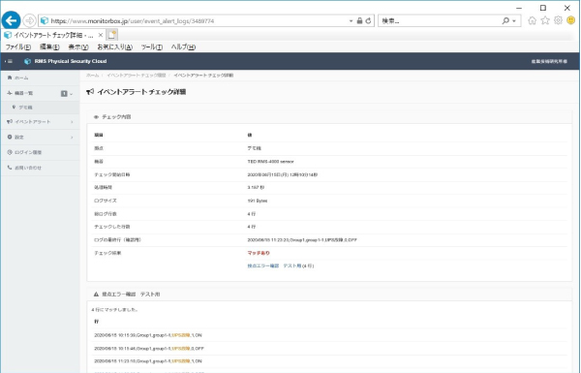The width and height of the screenshot is (581, 373).
Task: Select the イベントアラート チェック詳細 browser tab
Action: 53,35
